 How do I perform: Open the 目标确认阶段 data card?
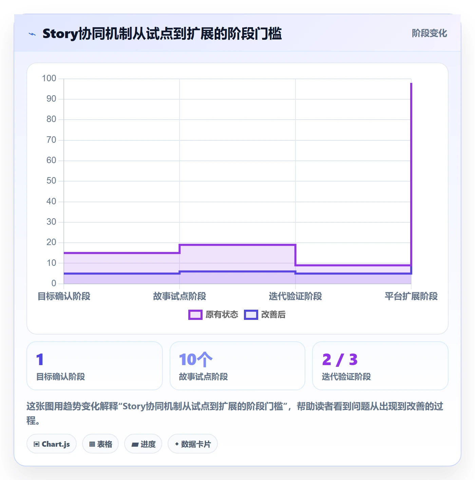95,366
